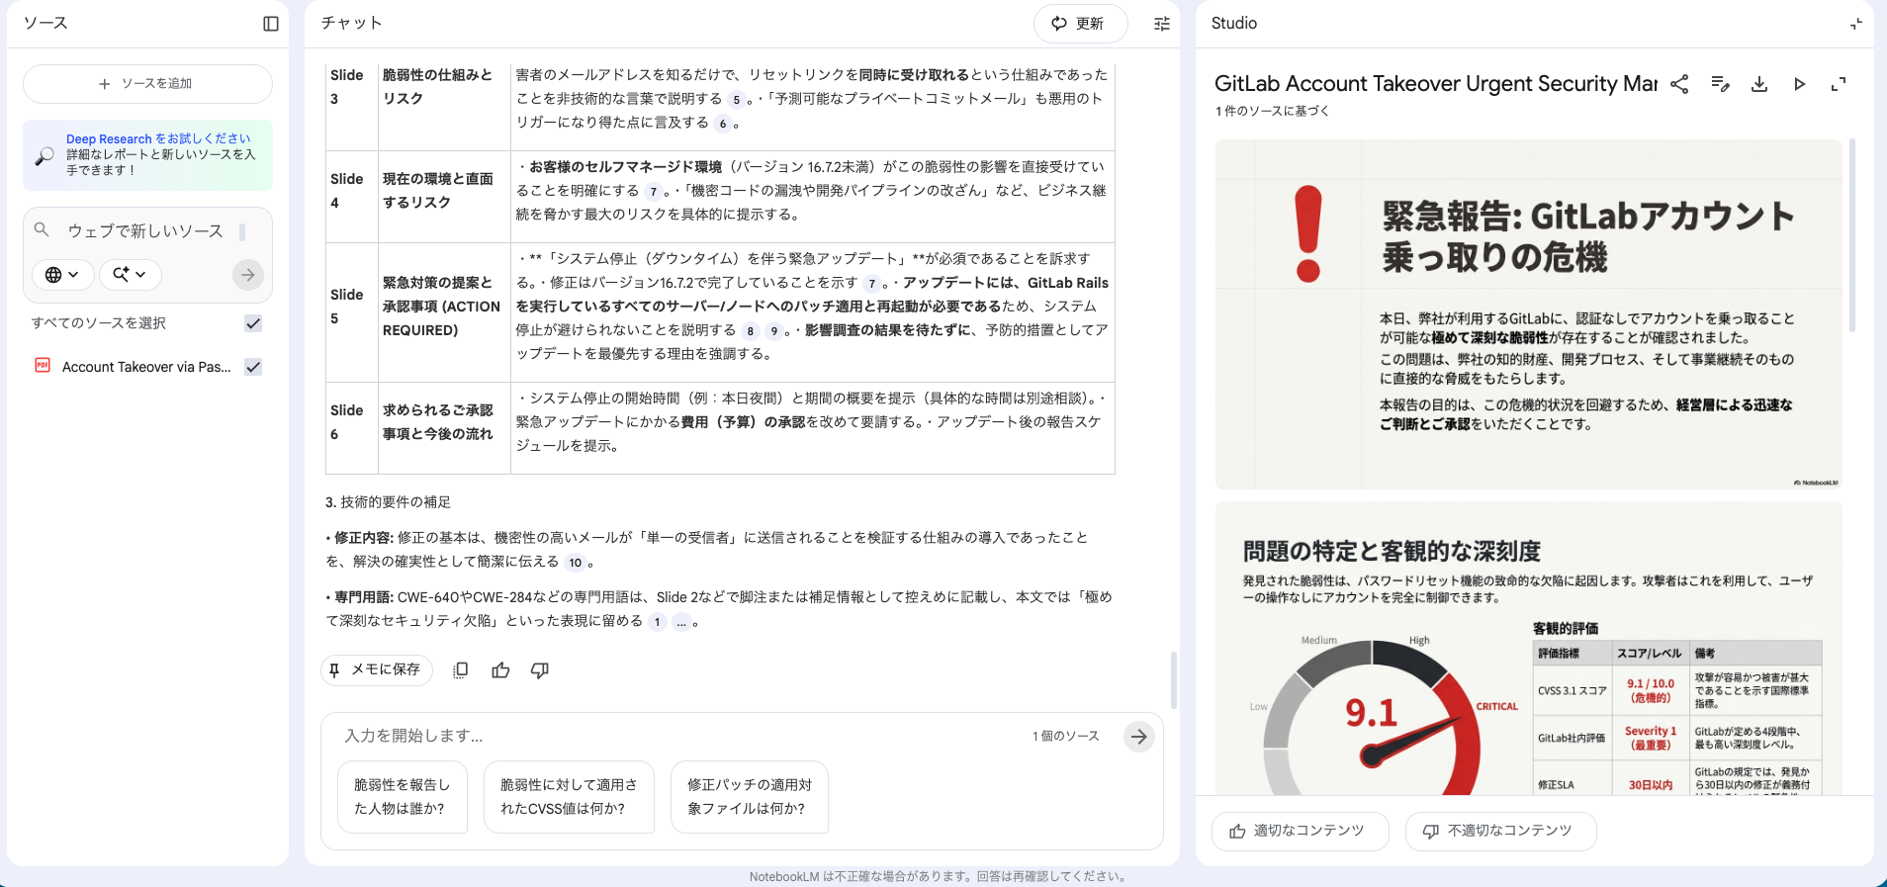This screenshot has height=887, width=1887.
Task: Toggle the Account Takeover via Pas... source checkbox
Action: [253, 367]
